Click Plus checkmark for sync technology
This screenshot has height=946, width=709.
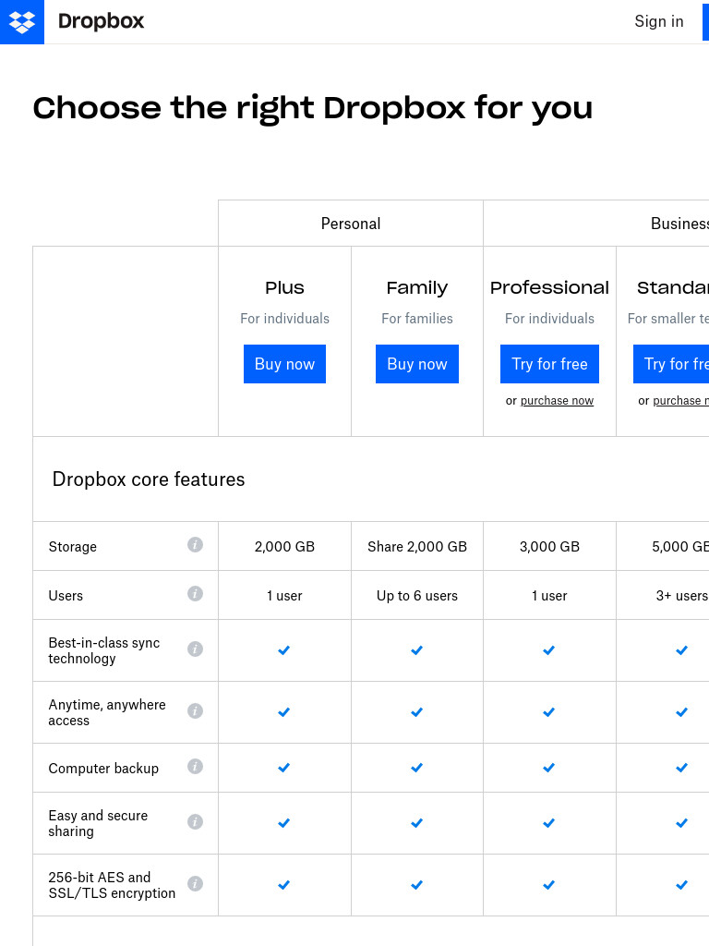pos(284,650)
